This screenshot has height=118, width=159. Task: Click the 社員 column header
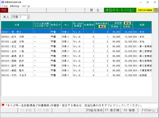point(17,25)
